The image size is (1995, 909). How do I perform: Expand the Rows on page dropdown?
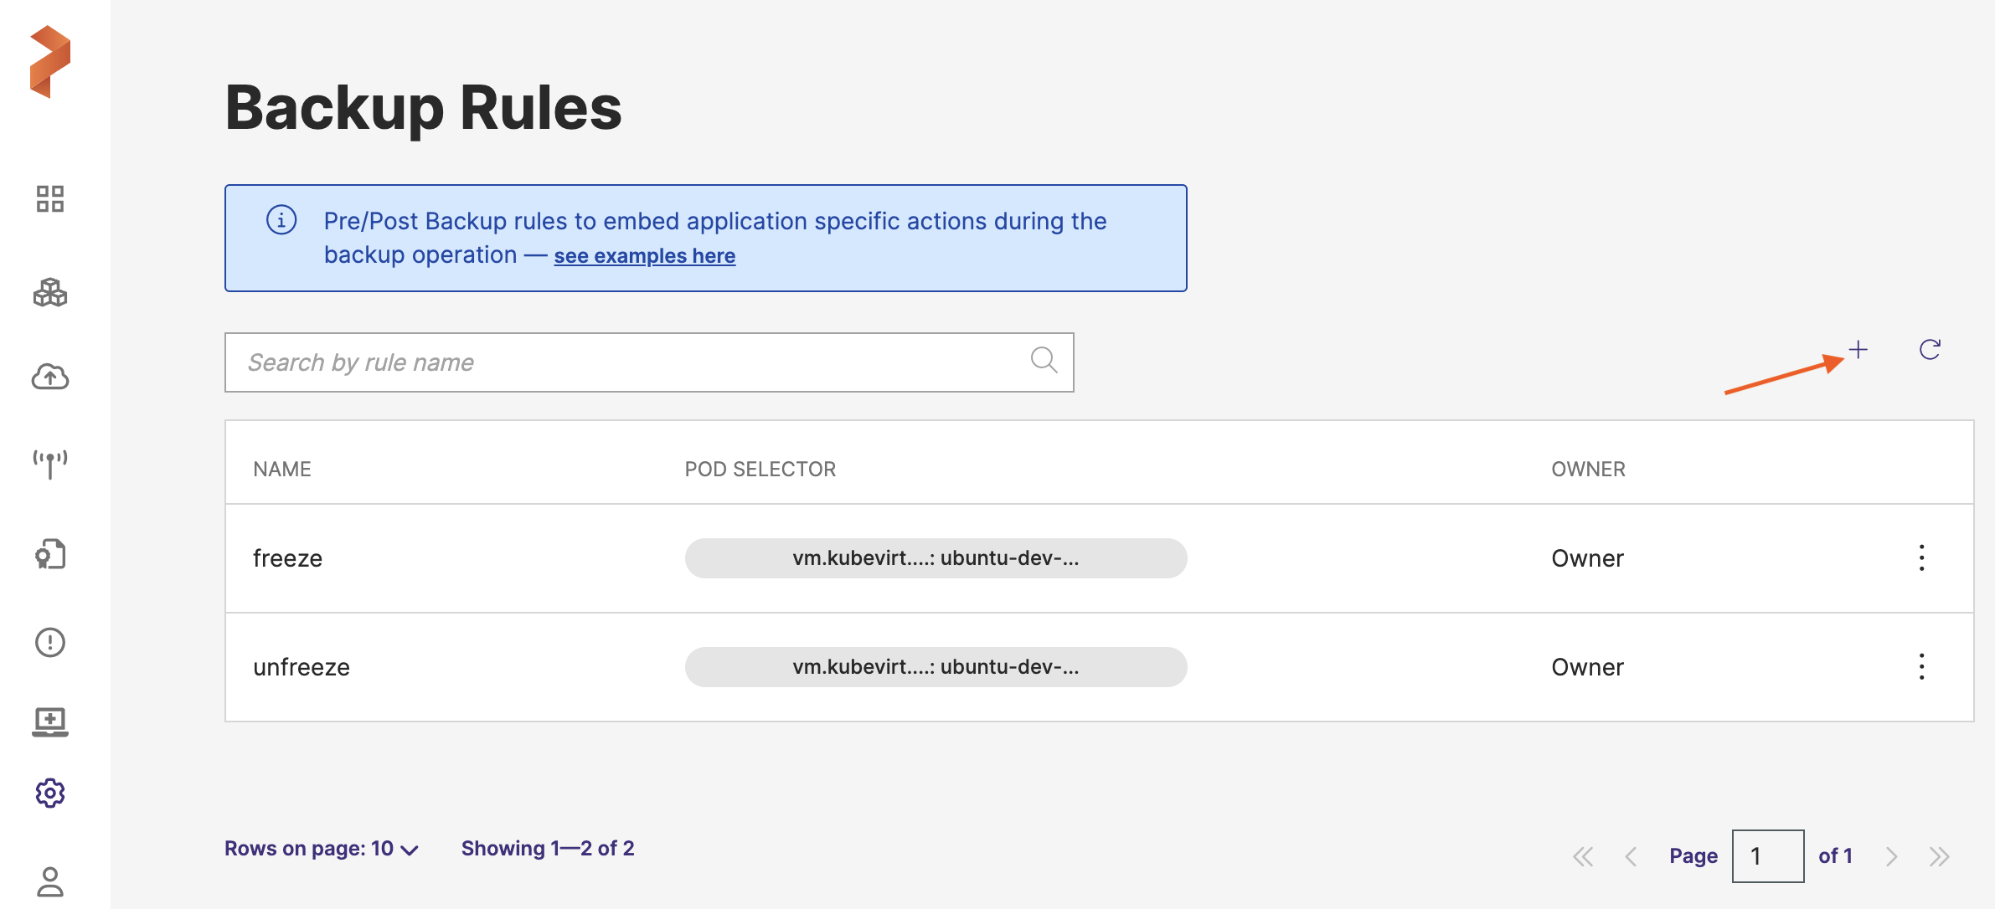pos(322,849)
